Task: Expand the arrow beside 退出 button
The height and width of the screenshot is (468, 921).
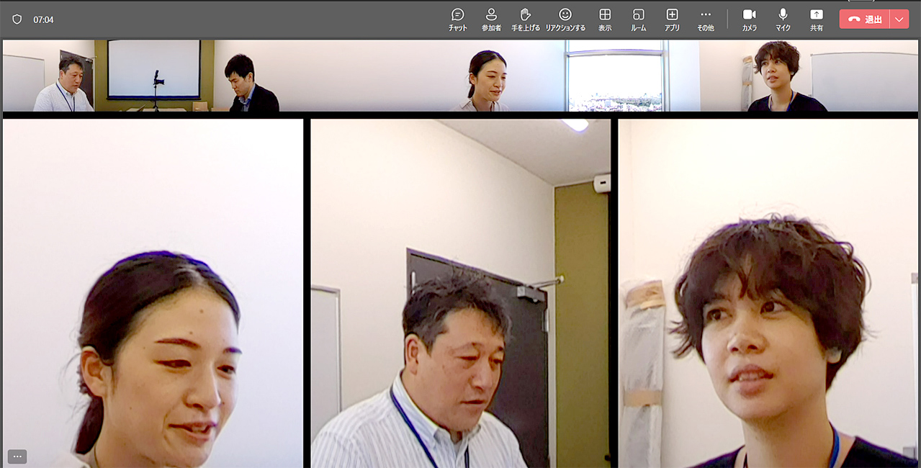Action: [x=899, y=19]
